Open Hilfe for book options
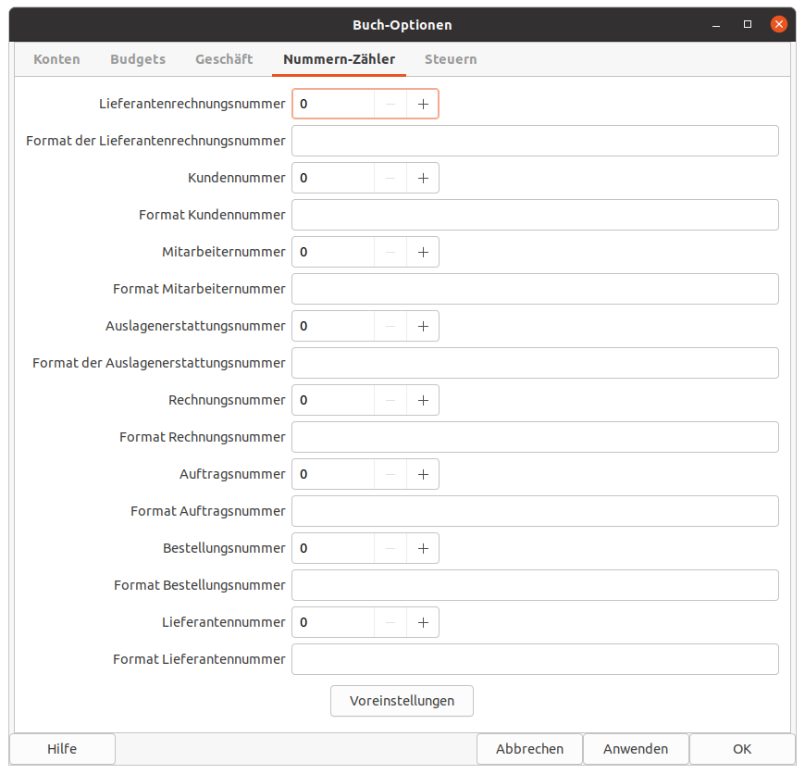The width and height of the screenshot is (805, 774). (62, 749)
